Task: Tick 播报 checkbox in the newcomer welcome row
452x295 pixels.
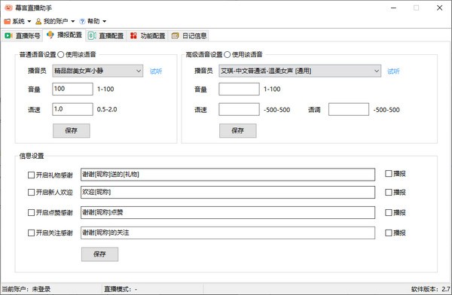Action: pyautogui.click(x=389, y=192)
